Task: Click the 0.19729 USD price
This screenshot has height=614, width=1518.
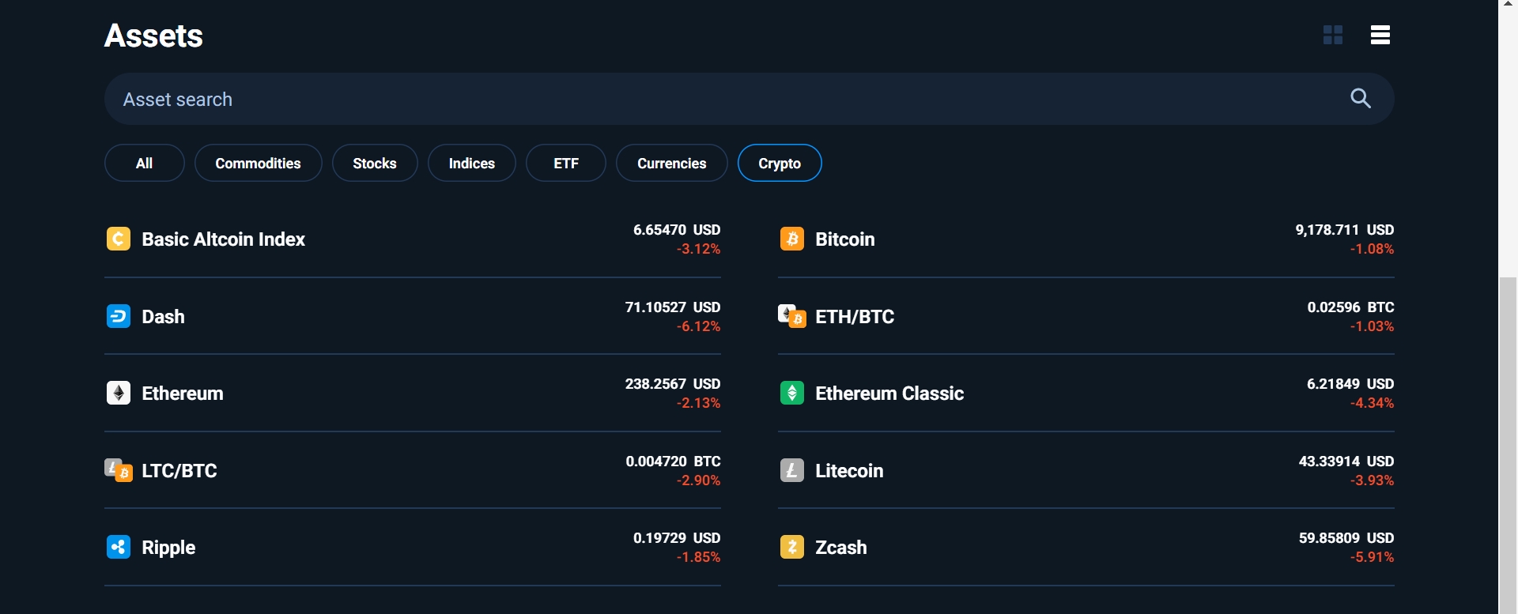Action: click(x=677, y=538)
